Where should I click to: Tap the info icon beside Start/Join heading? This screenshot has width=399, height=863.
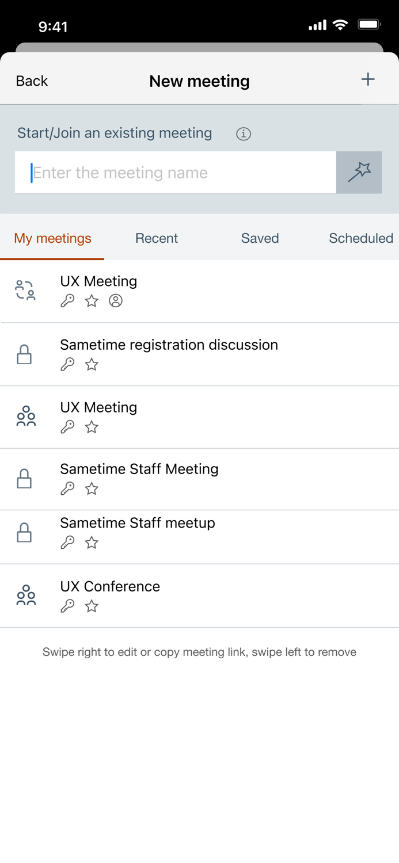click(244, 133)
